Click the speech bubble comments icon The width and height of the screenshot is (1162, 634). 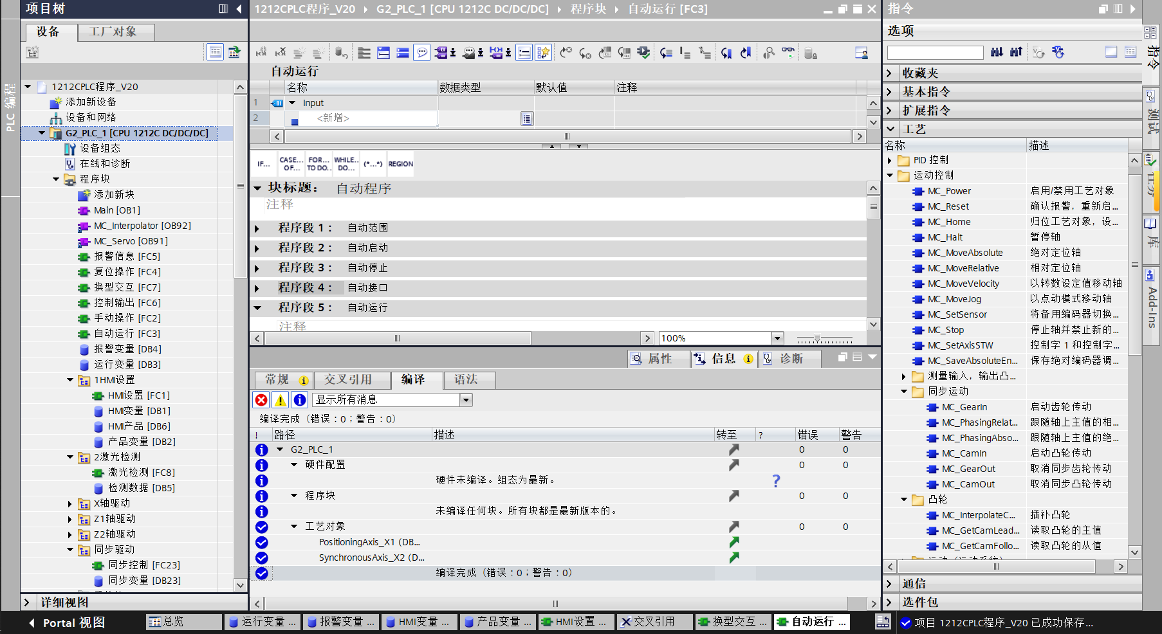421,53
